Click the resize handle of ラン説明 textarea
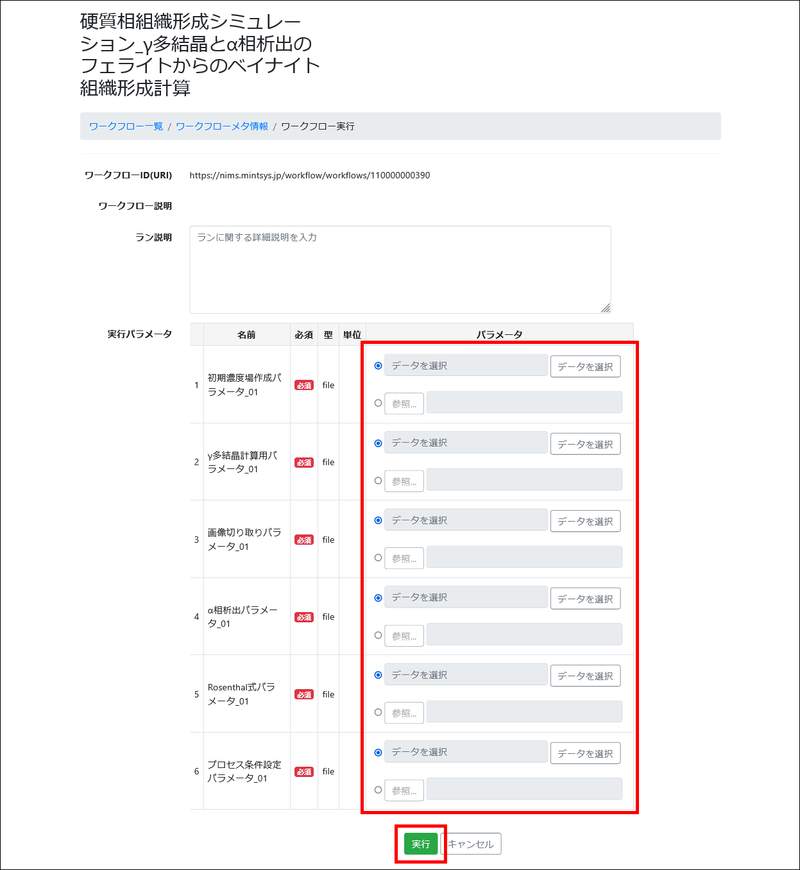The width and height of the screenshot is (800, 870). 606,308
